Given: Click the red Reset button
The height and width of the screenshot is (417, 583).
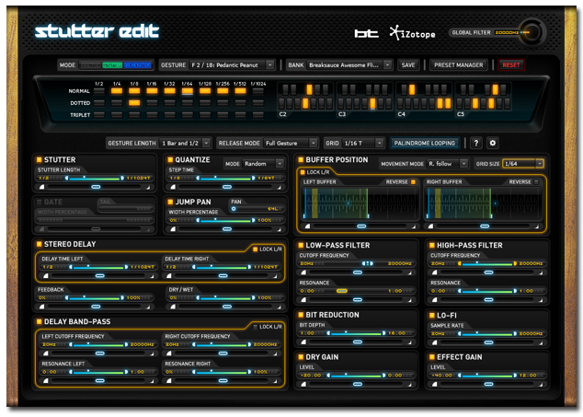Looking at the screenshot, I should (x=511, y=64).
